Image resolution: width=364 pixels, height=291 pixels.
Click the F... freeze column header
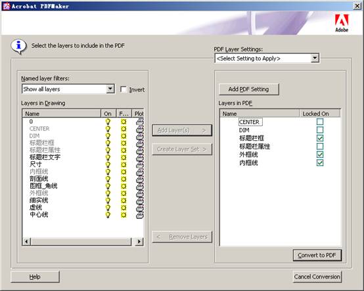point(124,113)
